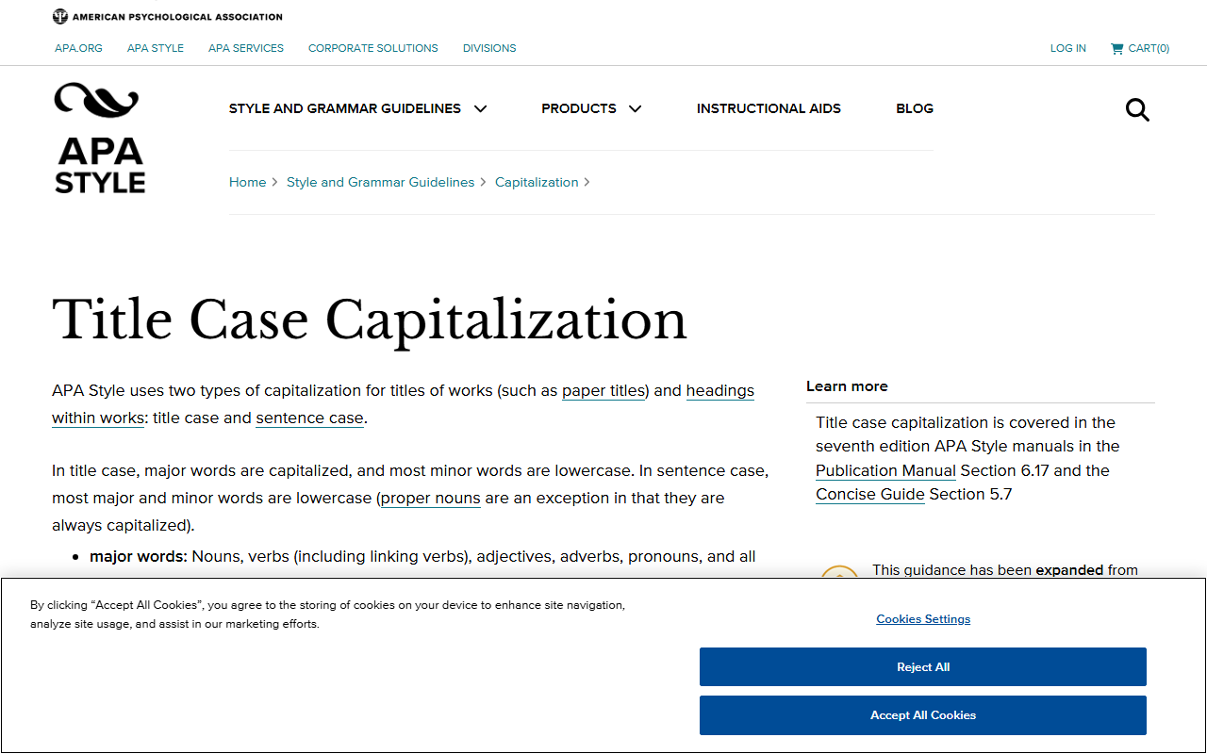Click the Learn more heading
Viewport: 1207px width, 754px height.
pos(847,386)
